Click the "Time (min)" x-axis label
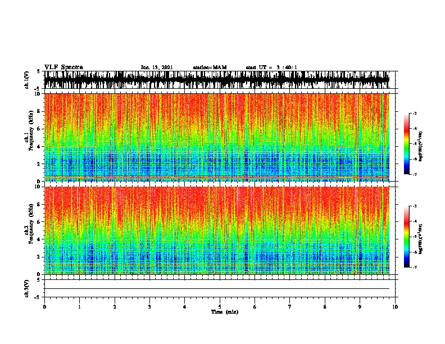 click(225, 312)
